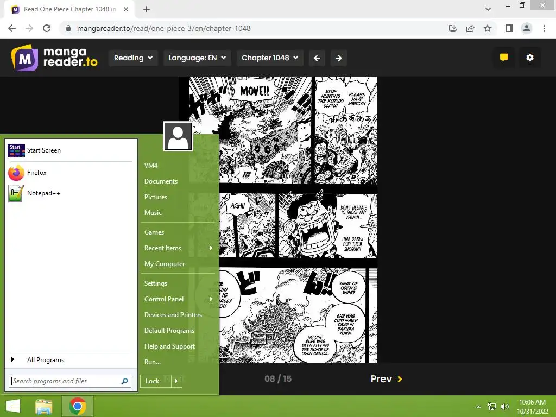Image resolution: width=556 pixels, height=417 pixels.
Task: Launch Notepad++ from Start menu
Action: tap(70, 193)
